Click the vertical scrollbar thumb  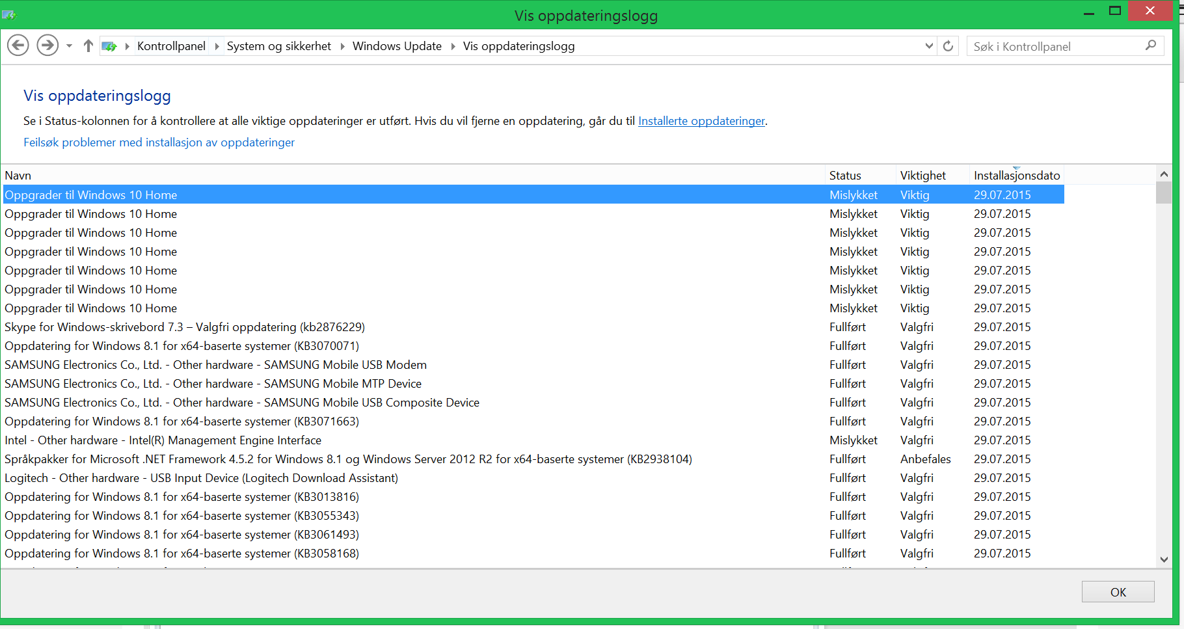[1164, 193]
